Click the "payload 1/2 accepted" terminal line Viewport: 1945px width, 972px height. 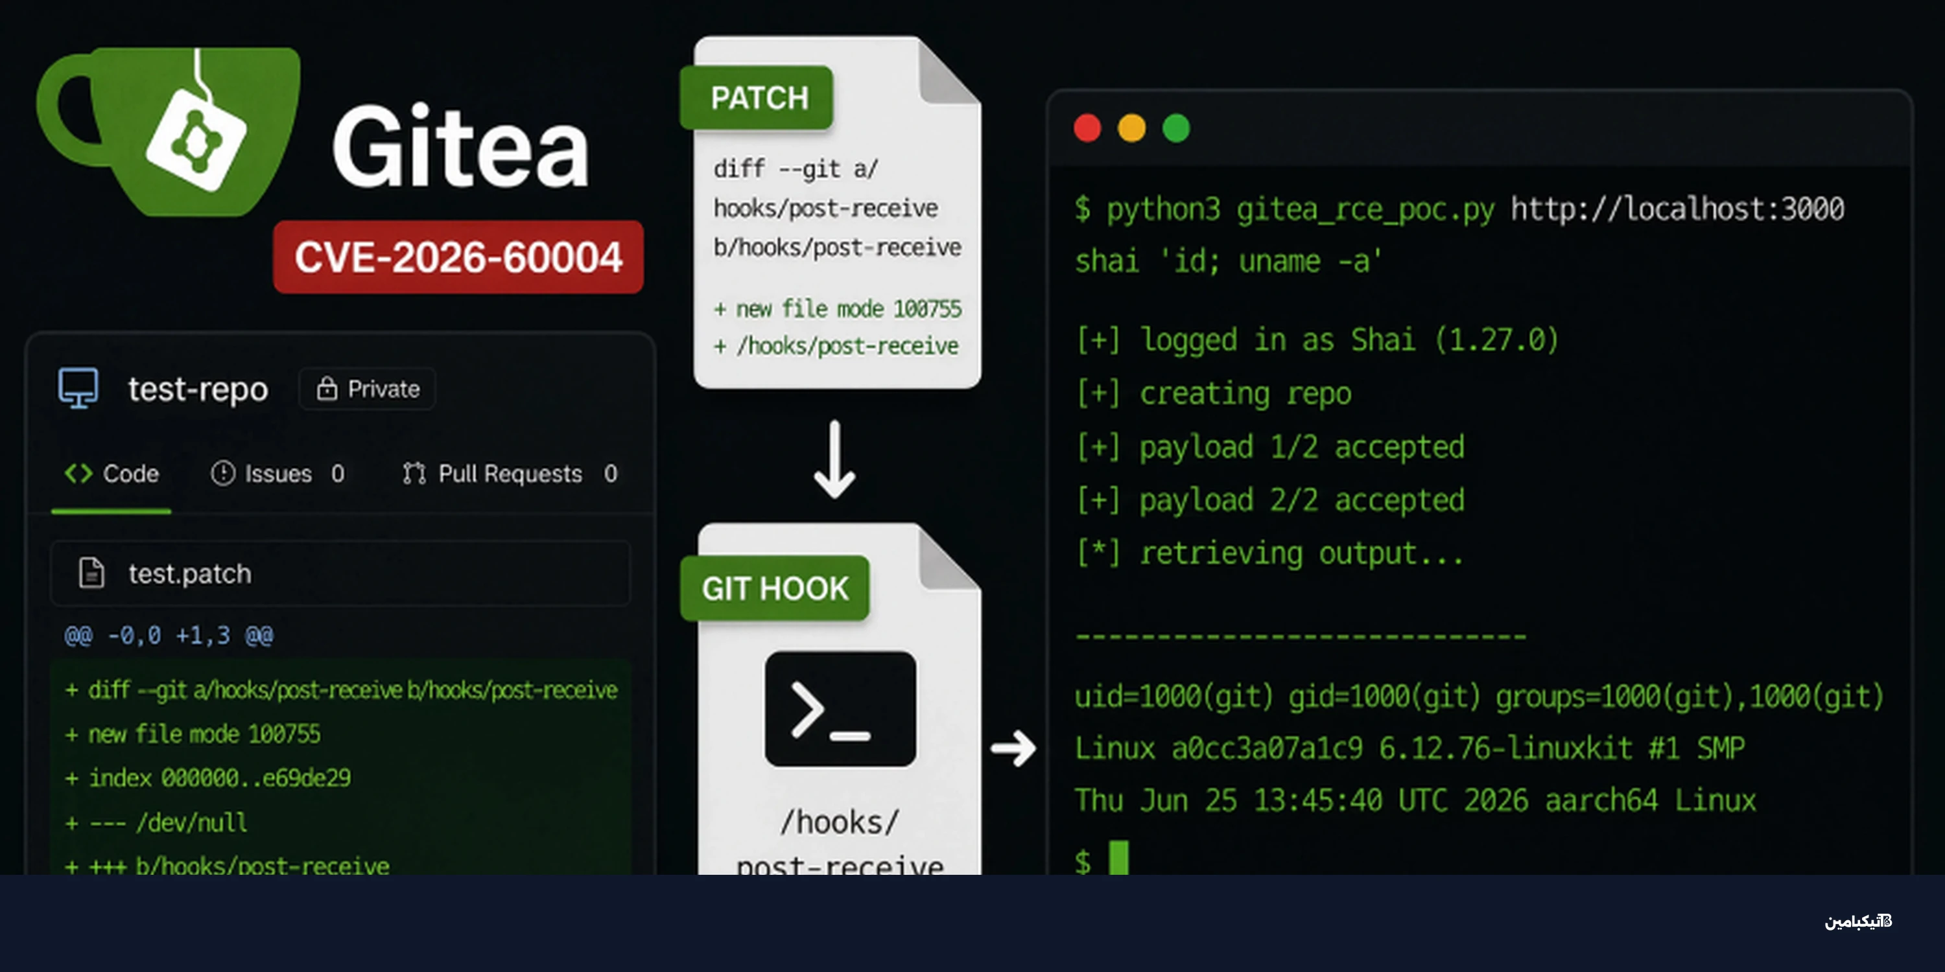[x=1269, y=446]
